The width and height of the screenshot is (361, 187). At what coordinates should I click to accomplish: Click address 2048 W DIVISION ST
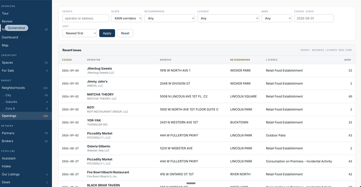[x=175, y=84]
